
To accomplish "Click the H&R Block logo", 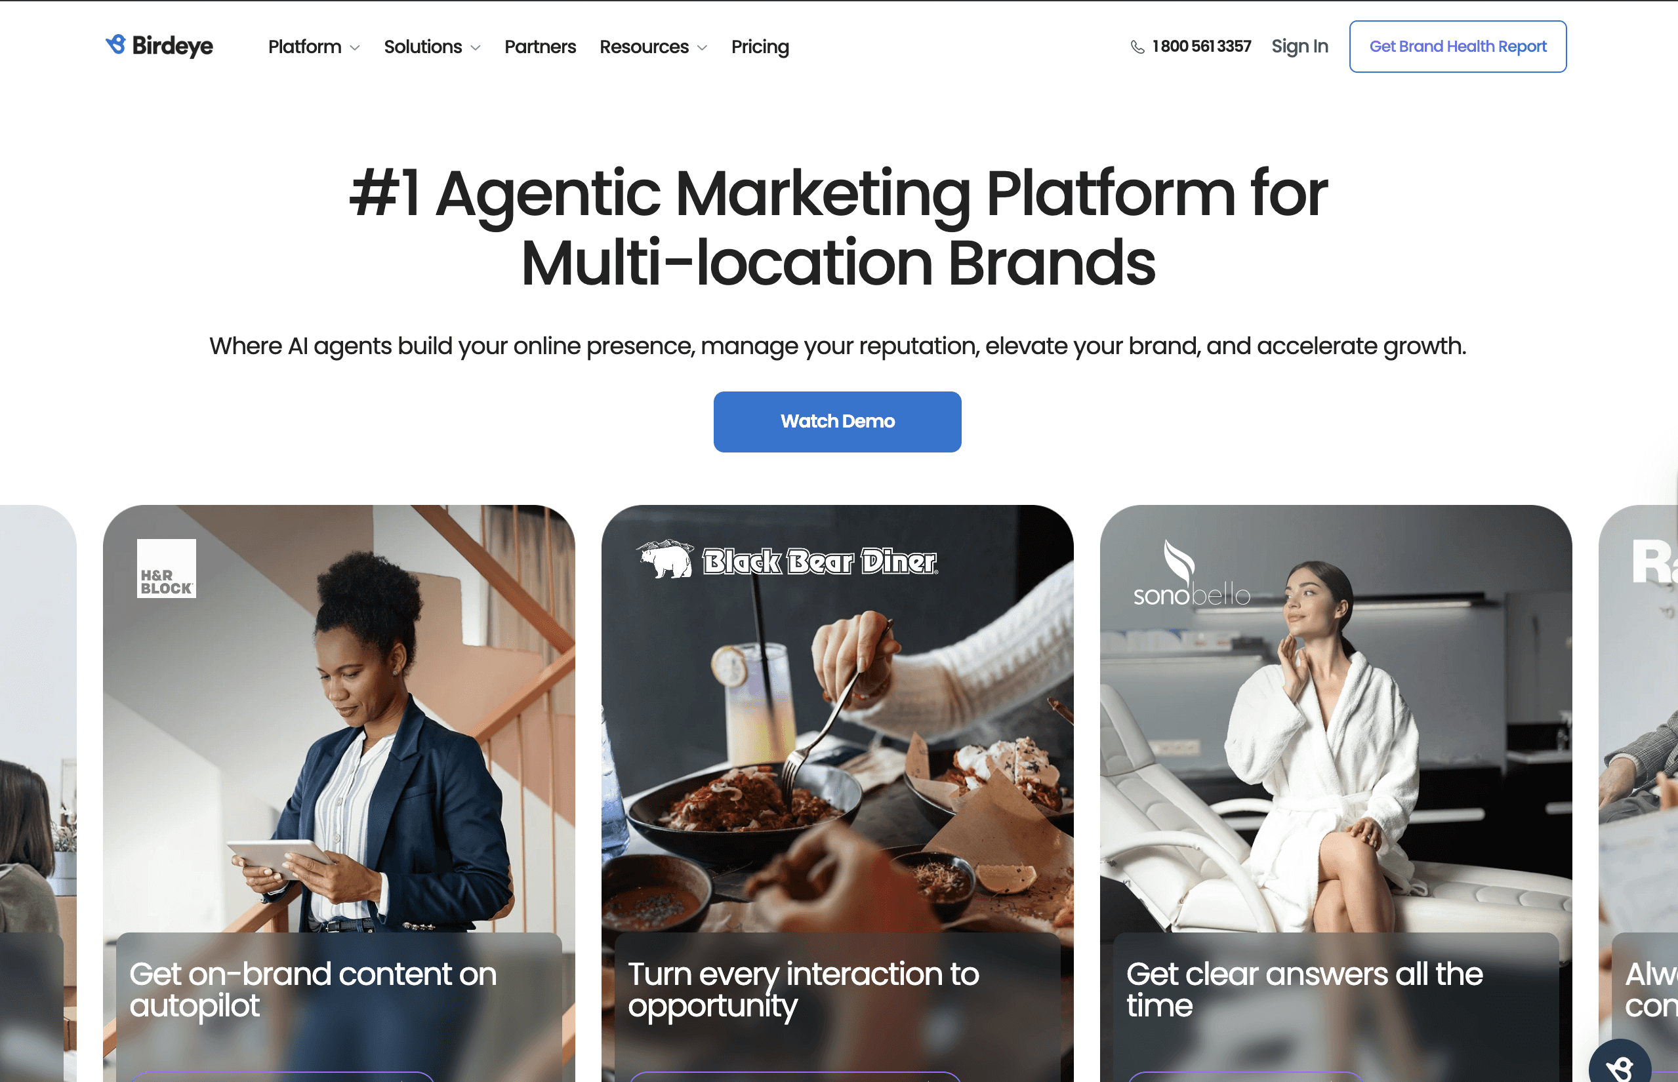I will pos(167,569).
